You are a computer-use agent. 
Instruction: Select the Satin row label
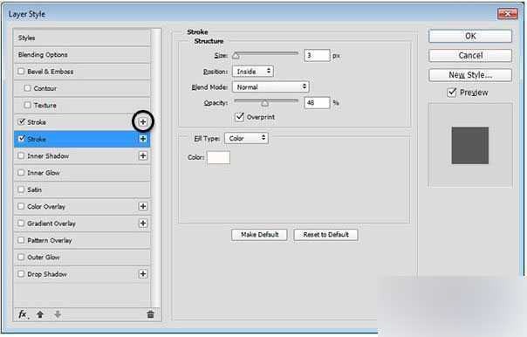pos(35,189)
